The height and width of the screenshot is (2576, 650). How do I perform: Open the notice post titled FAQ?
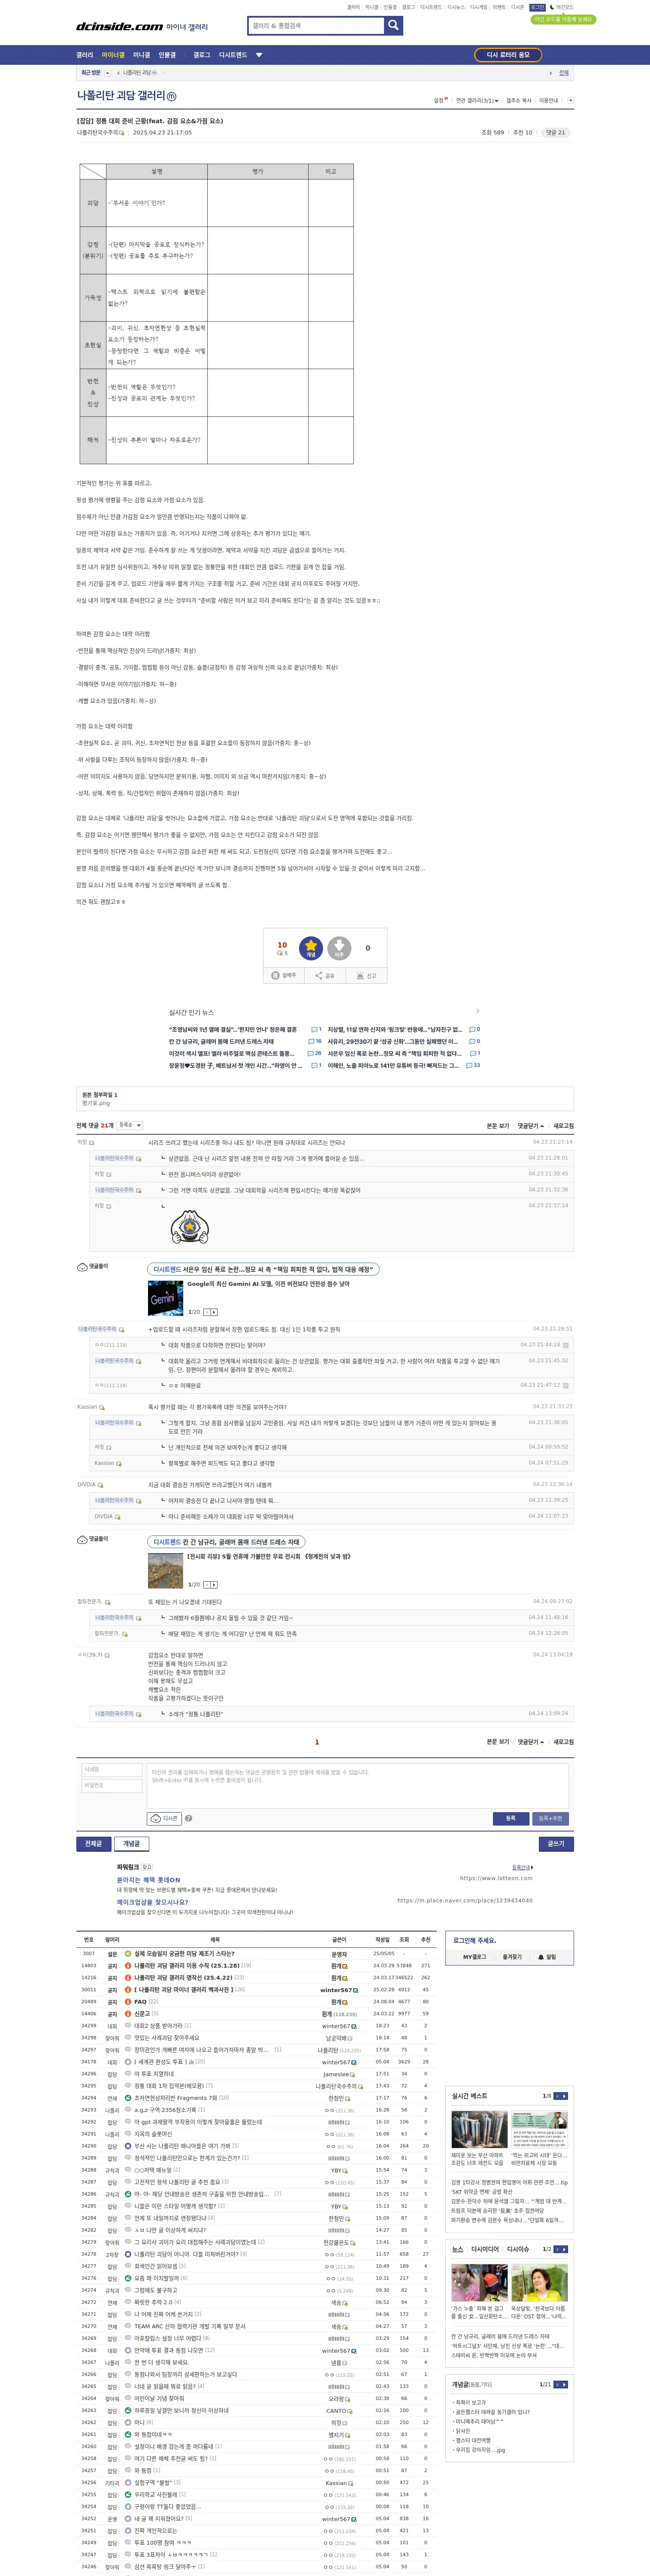140,2001
